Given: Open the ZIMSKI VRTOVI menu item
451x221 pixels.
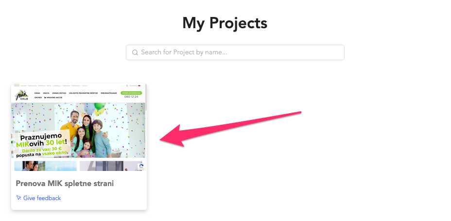Looking at the screenshot, I should pos(59,93).
